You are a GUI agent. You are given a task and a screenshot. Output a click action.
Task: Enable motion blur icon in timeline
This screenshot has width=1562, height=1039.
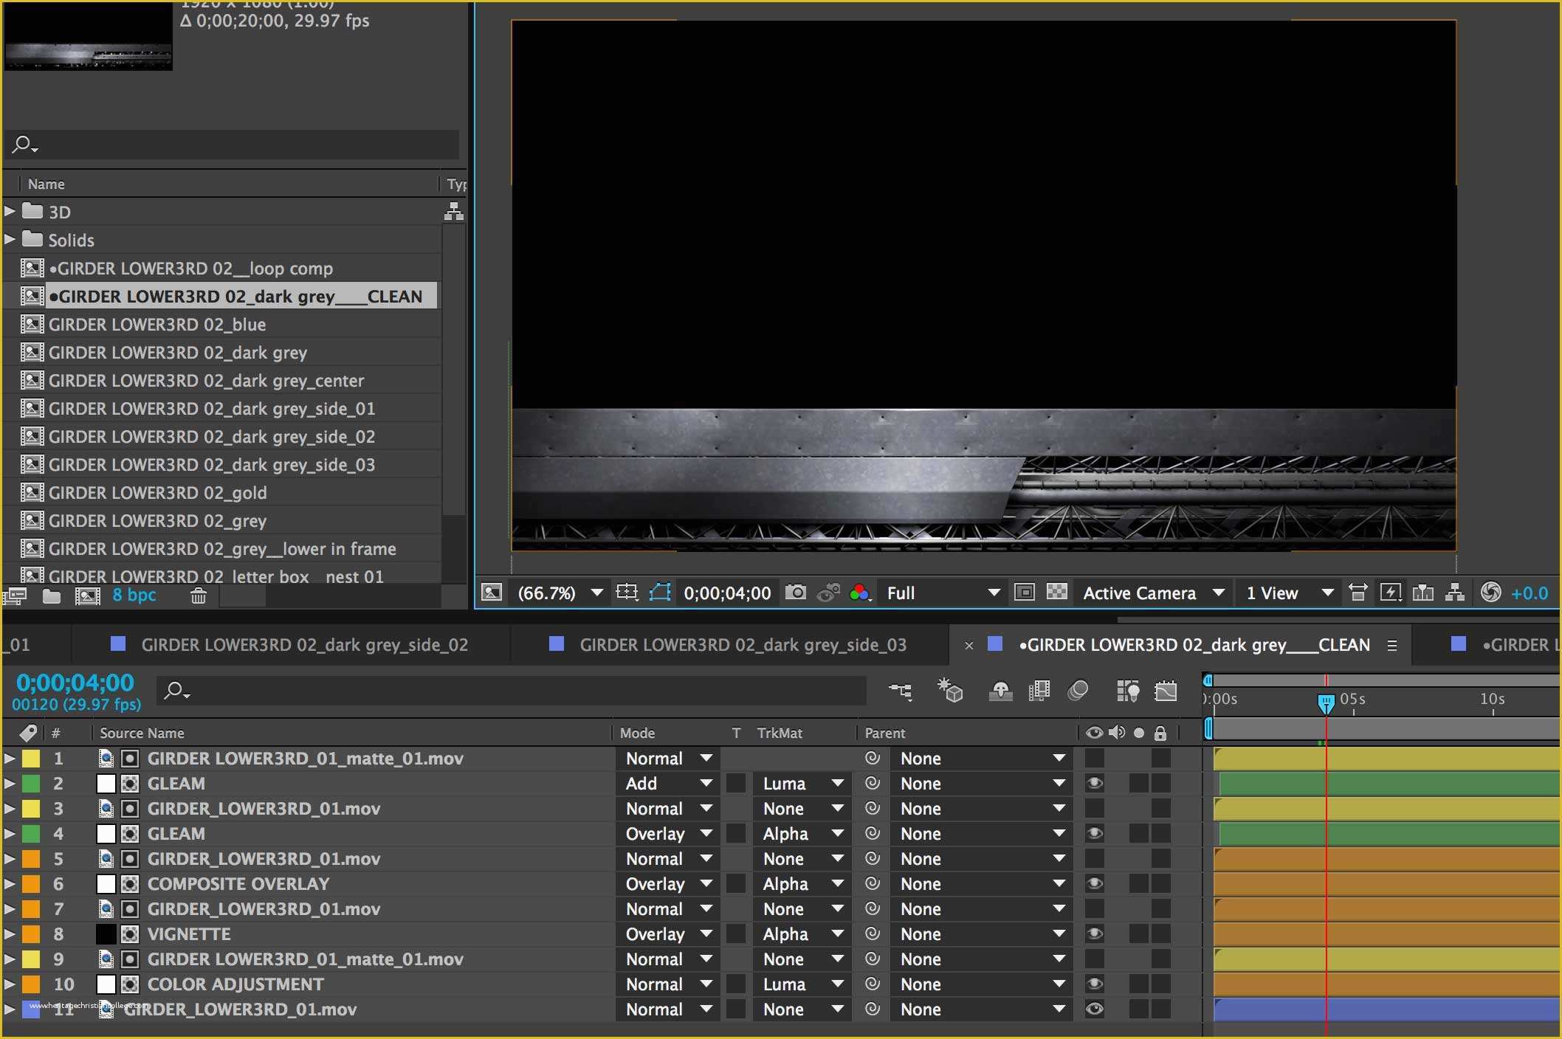click(1078, 691)
